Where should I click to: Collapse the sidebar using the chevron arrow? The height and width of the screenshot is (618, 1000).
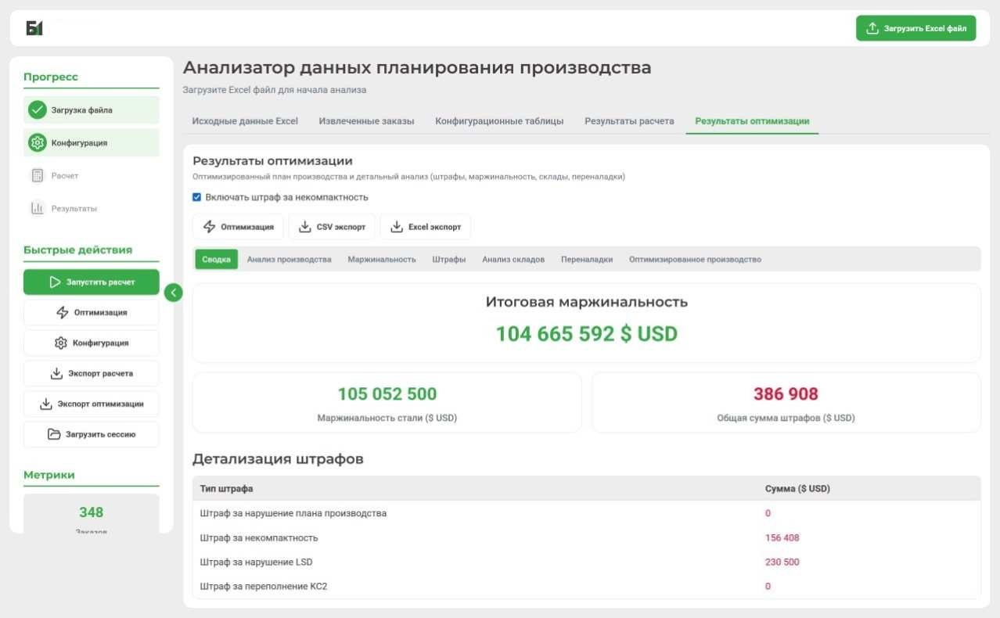[173, 292]
